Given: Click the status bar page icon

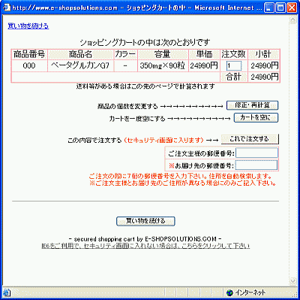Looking at the screenshot, I should pyautogui.click(x=7, y=292).
